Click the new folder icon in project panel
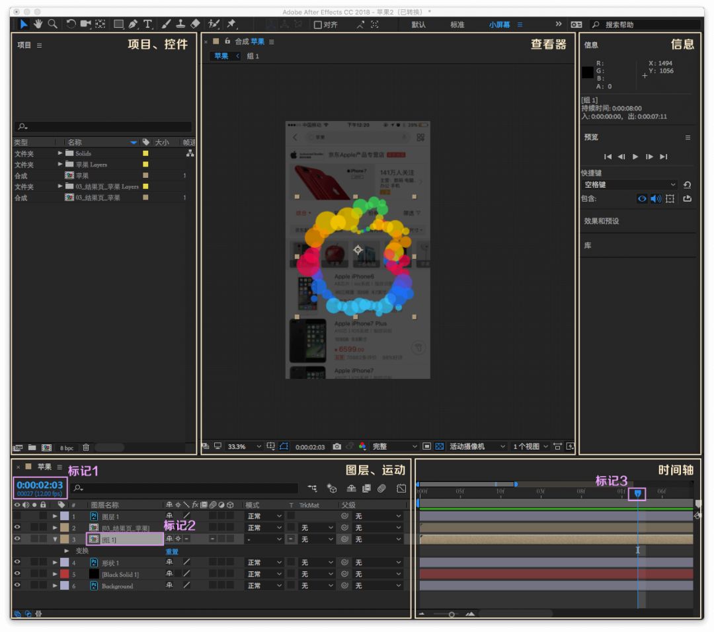 click(32, 448)
